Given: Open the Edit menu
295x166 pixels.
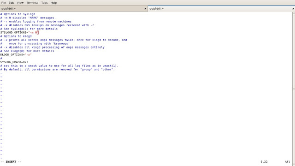Looking at the screenshot, I should pos(11,3).
